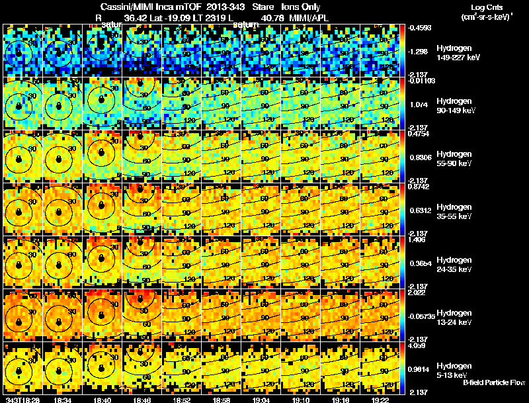Click the Hydrogen 35-55 keV color bar
The width and height of the screenshot is (529, 403).
402,209
